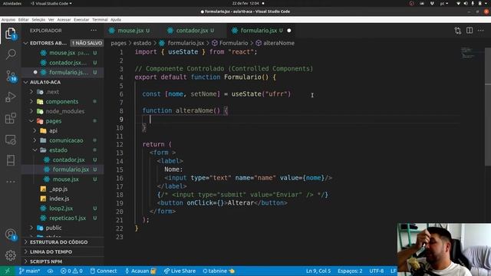Open Source Control view with badge 10
Viewport: 491px width, 276px height.
coord(10,76)
